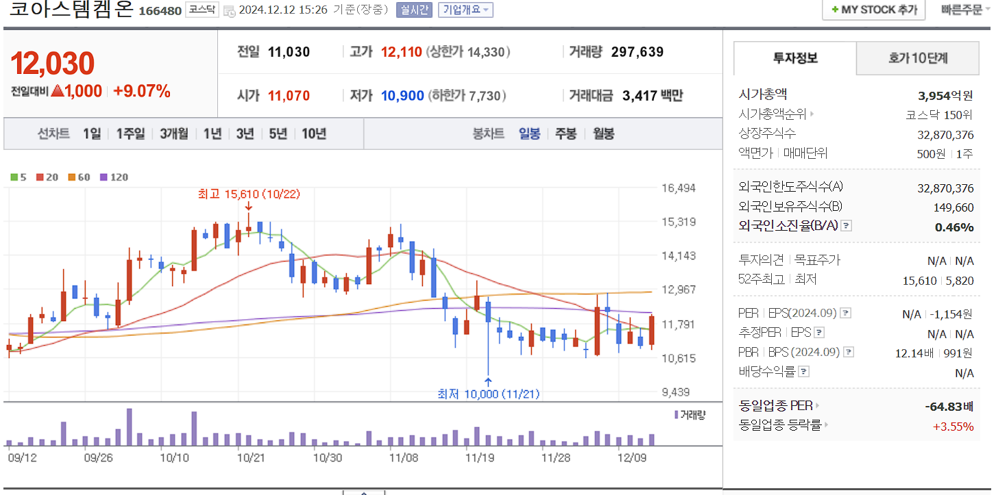The width and height of the screenshot is (996, 495).
Task: Open the help icon next to BPS(2024.09)
Action: click(848, 353)
